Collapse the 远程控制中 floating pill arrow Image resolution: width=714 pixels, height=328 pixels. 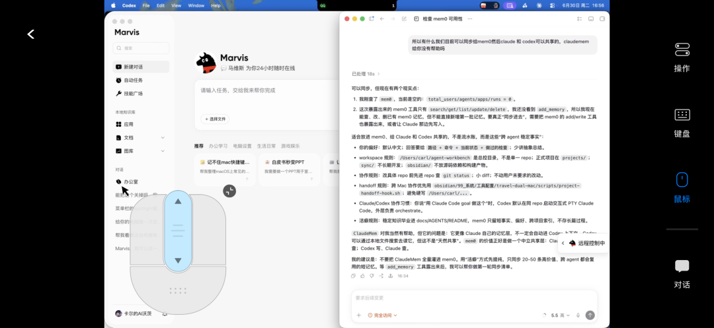(x=563, y=243)
